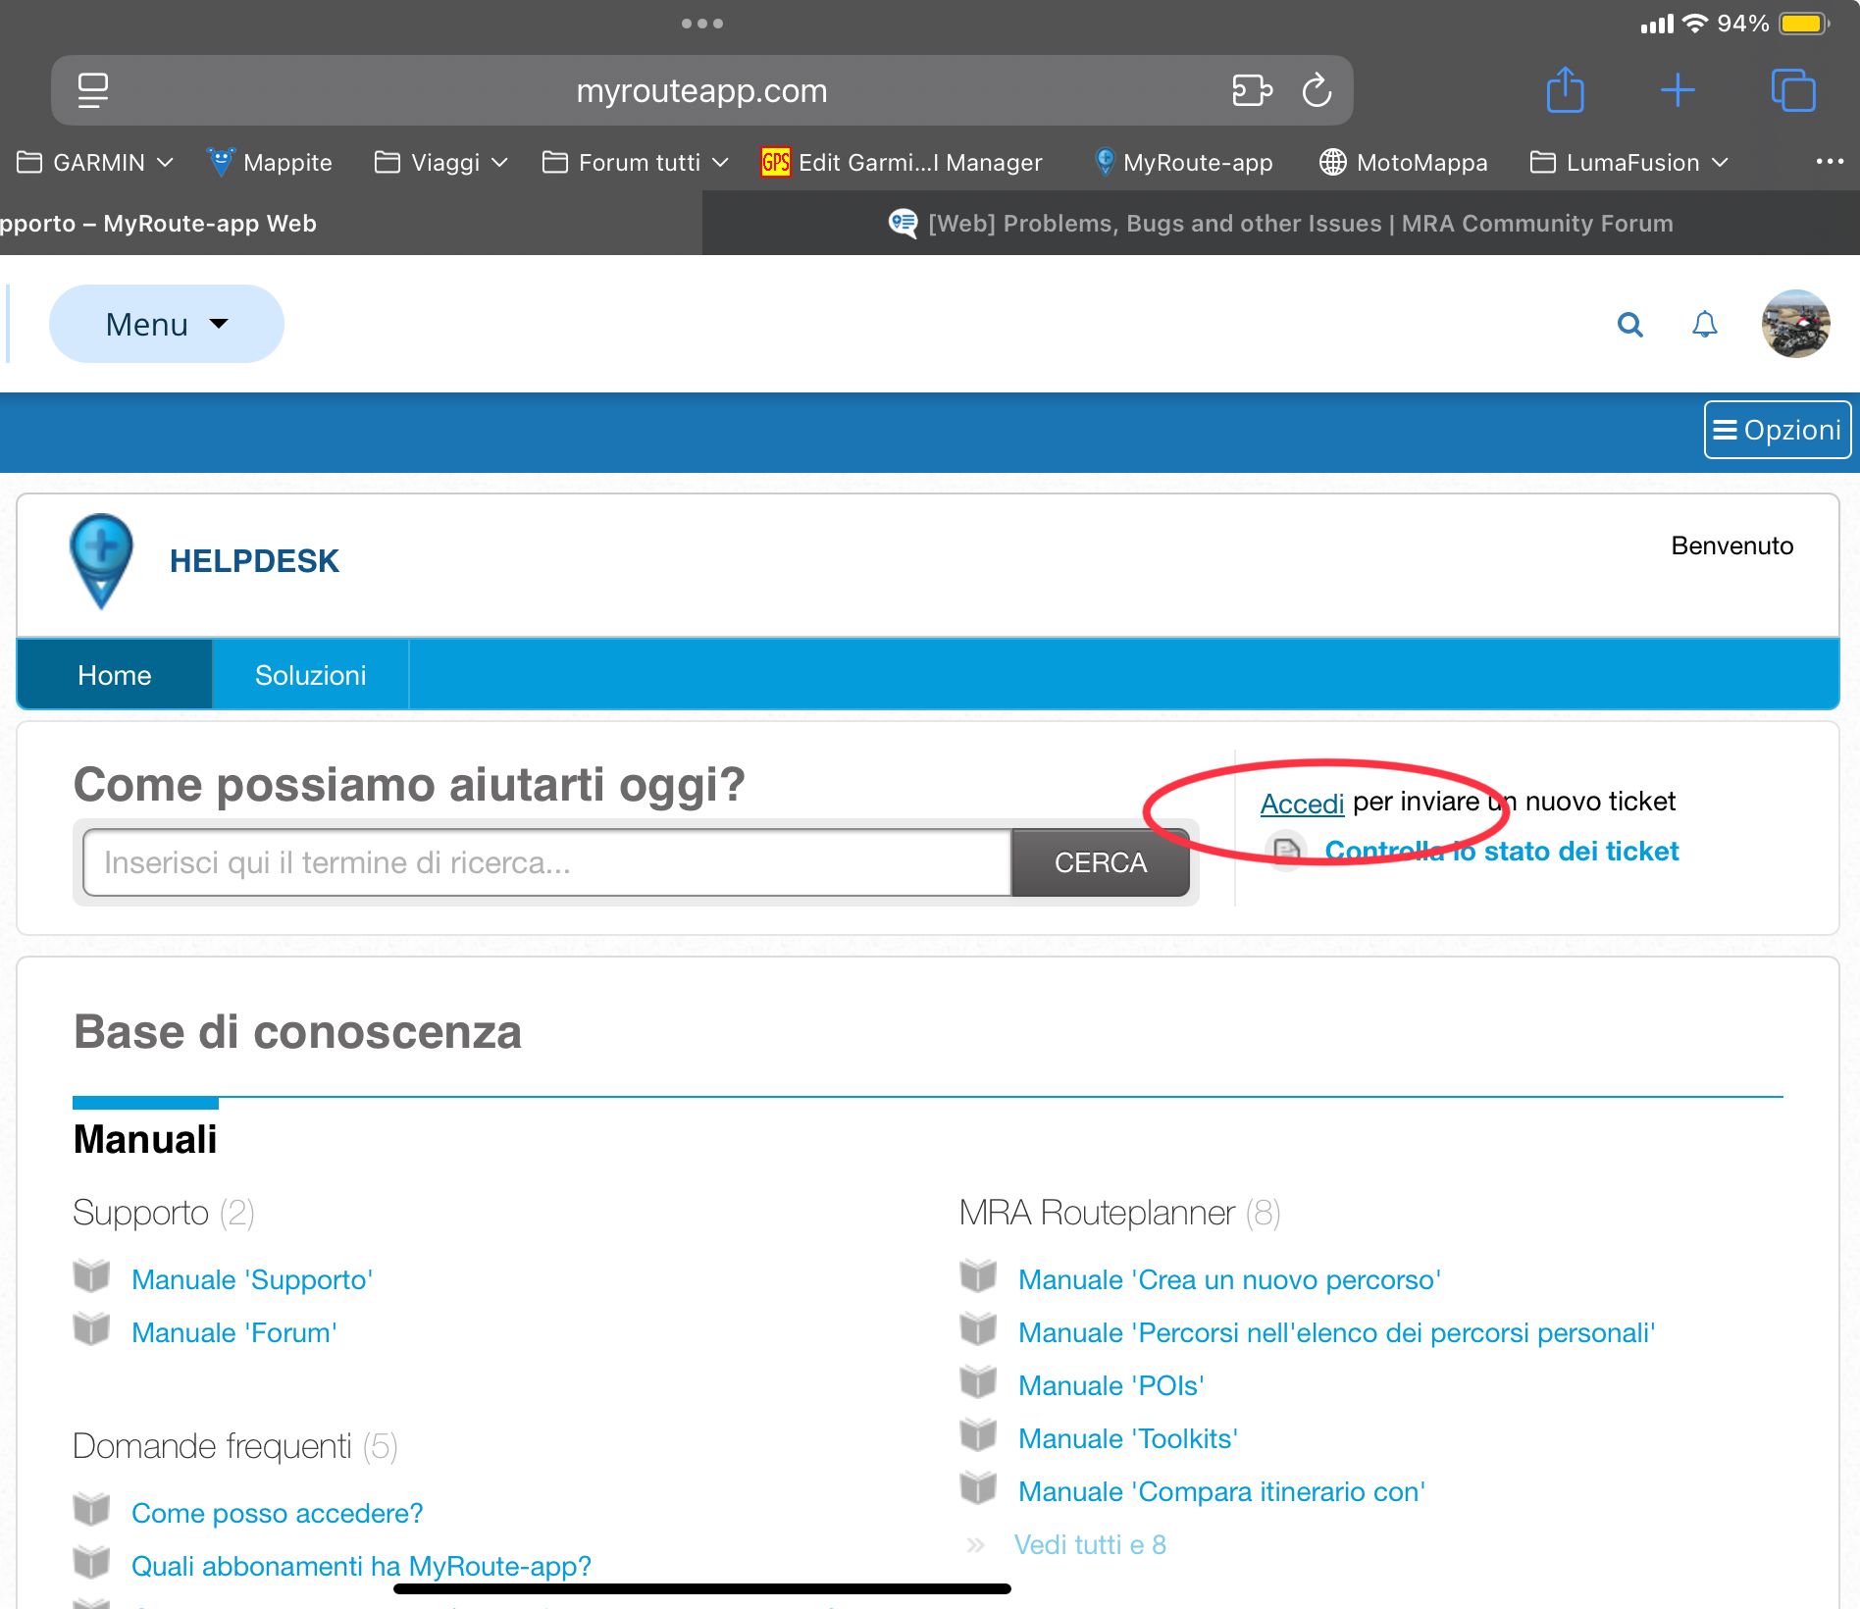Expand the Forum tutti bookmarks folder
The image size is (1860, 1609).
click(x=636, y=162)
